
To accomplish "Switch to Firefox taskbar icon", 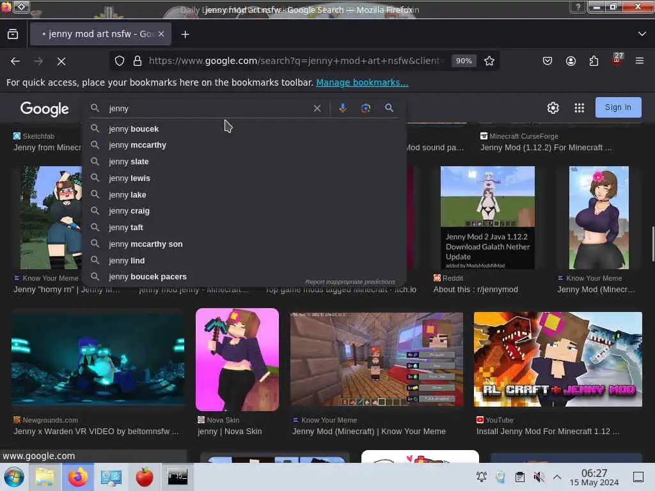I will pyautogui.click(x=78, y=477).
